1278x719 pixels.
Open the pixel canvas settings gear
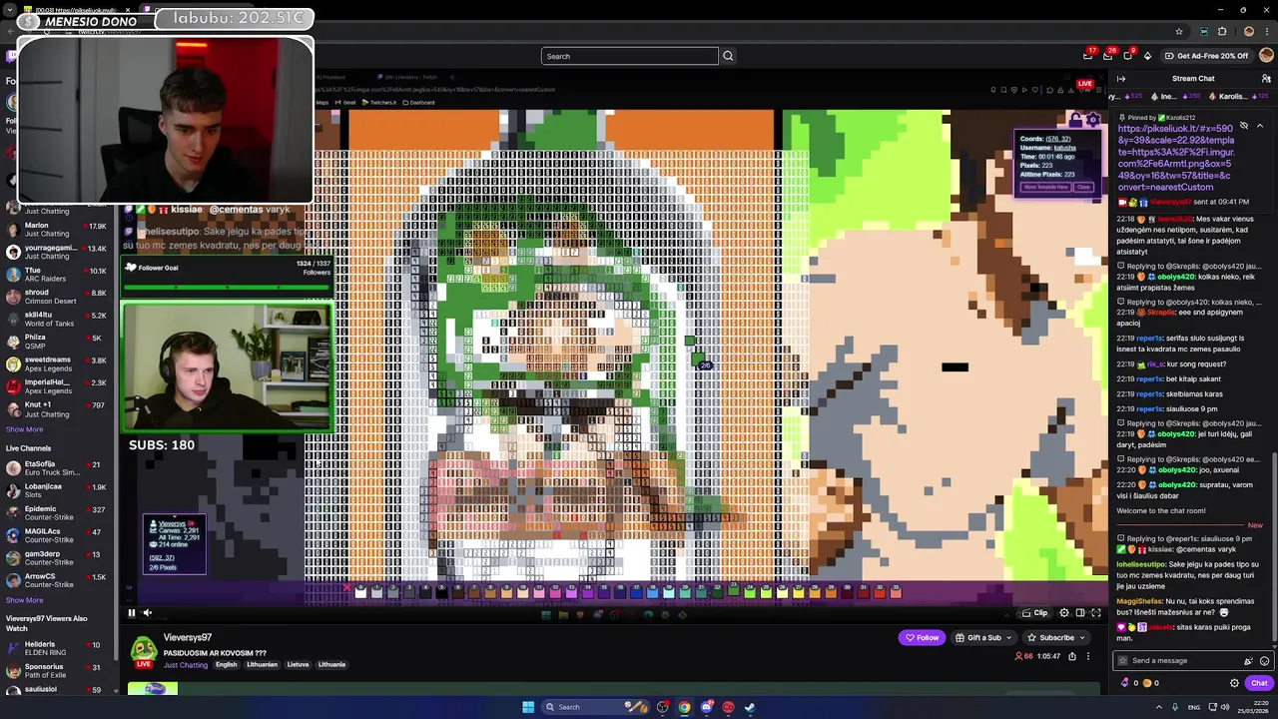tap(1092, 120)
